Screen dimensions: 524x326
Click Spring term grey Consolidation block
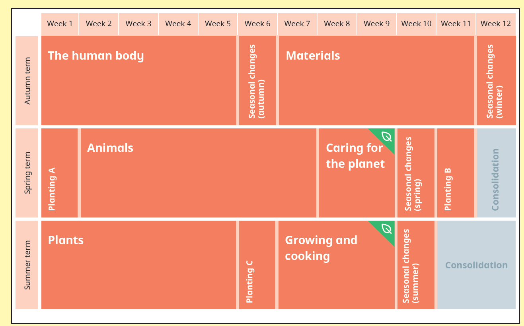click(x=496, y=173)
